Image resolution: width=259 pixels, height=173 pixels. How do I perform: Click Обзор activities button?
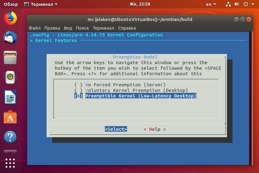point(11,4)
